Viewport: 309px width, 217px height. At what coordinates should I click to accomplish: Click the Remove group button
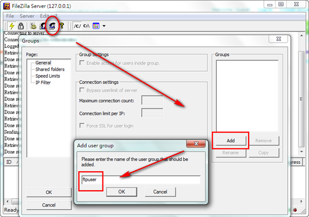(x=264, y=141)
